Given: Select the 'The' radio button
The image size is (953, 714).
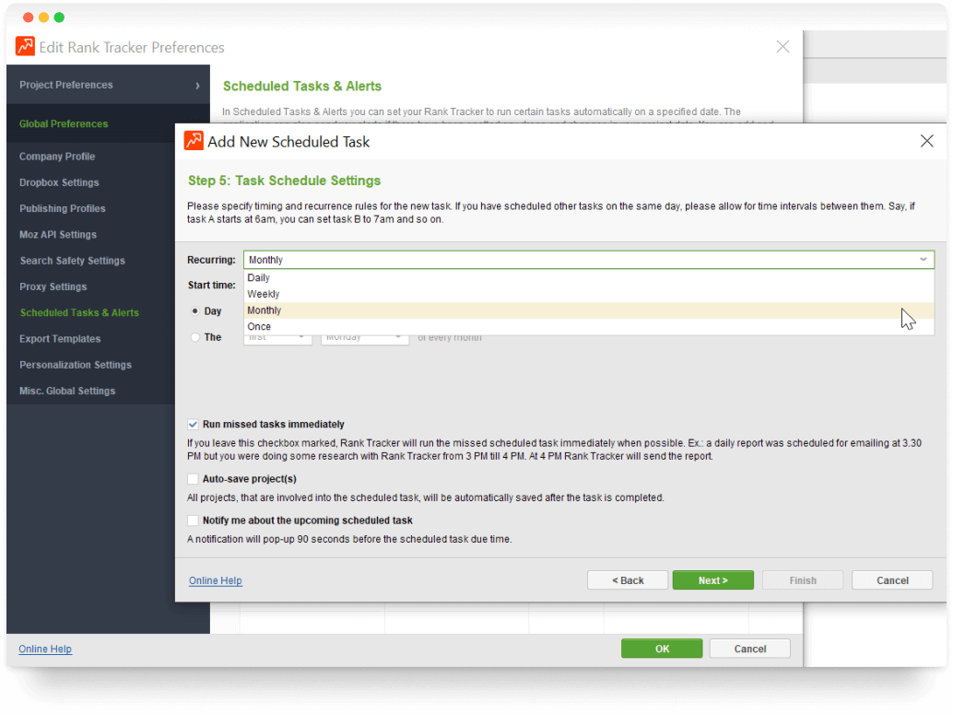Looking at the screenshot, I should [195, 337].
